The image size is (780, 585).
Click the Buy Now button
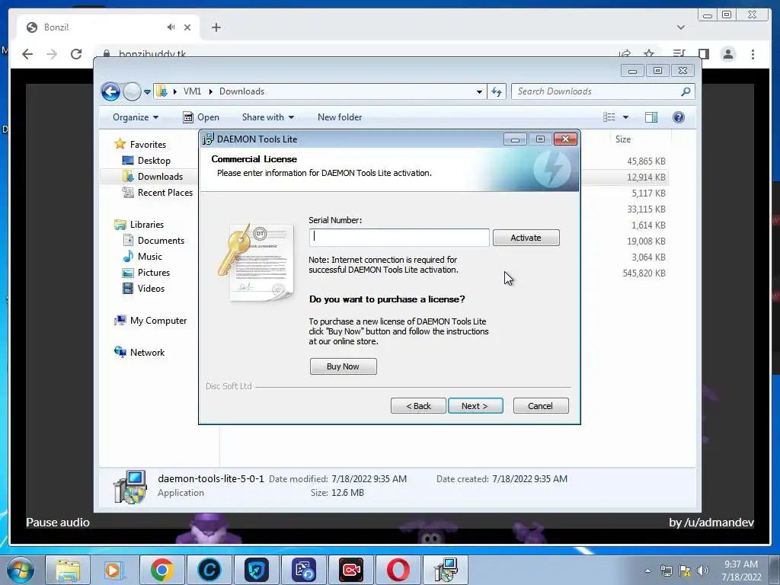(x=343, y=366)
